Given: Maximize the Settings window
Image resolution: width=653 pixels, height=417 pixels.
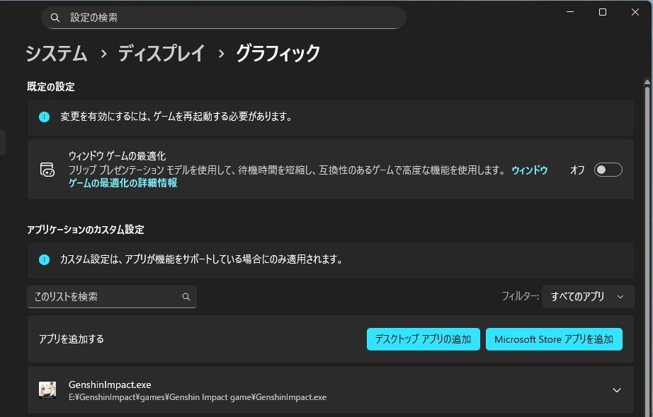Looking at the screenshot, I should (x=603, y=12).
